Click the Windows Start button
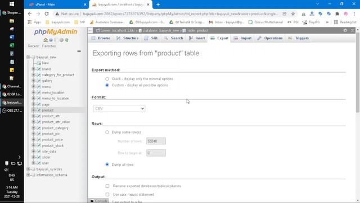360x203 pixels. point(12,4)
